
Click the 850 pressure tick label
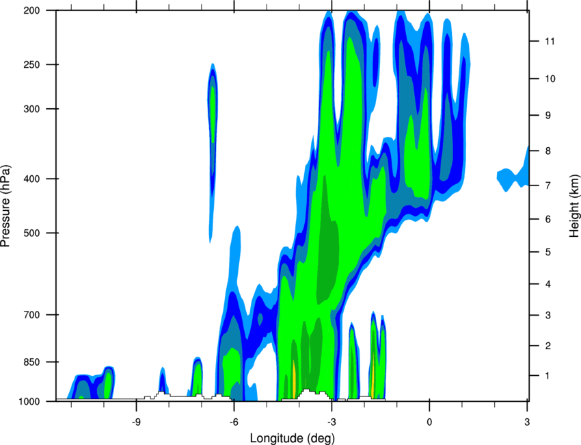point(31,362)
